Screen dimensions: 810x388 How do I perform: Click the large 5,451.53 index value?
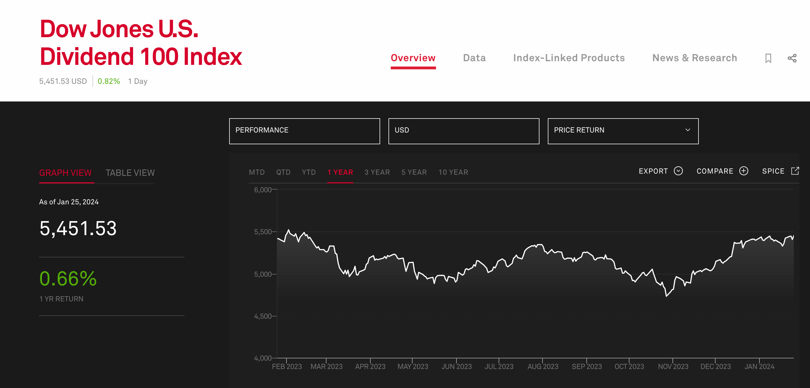click(x=78, y=228)
